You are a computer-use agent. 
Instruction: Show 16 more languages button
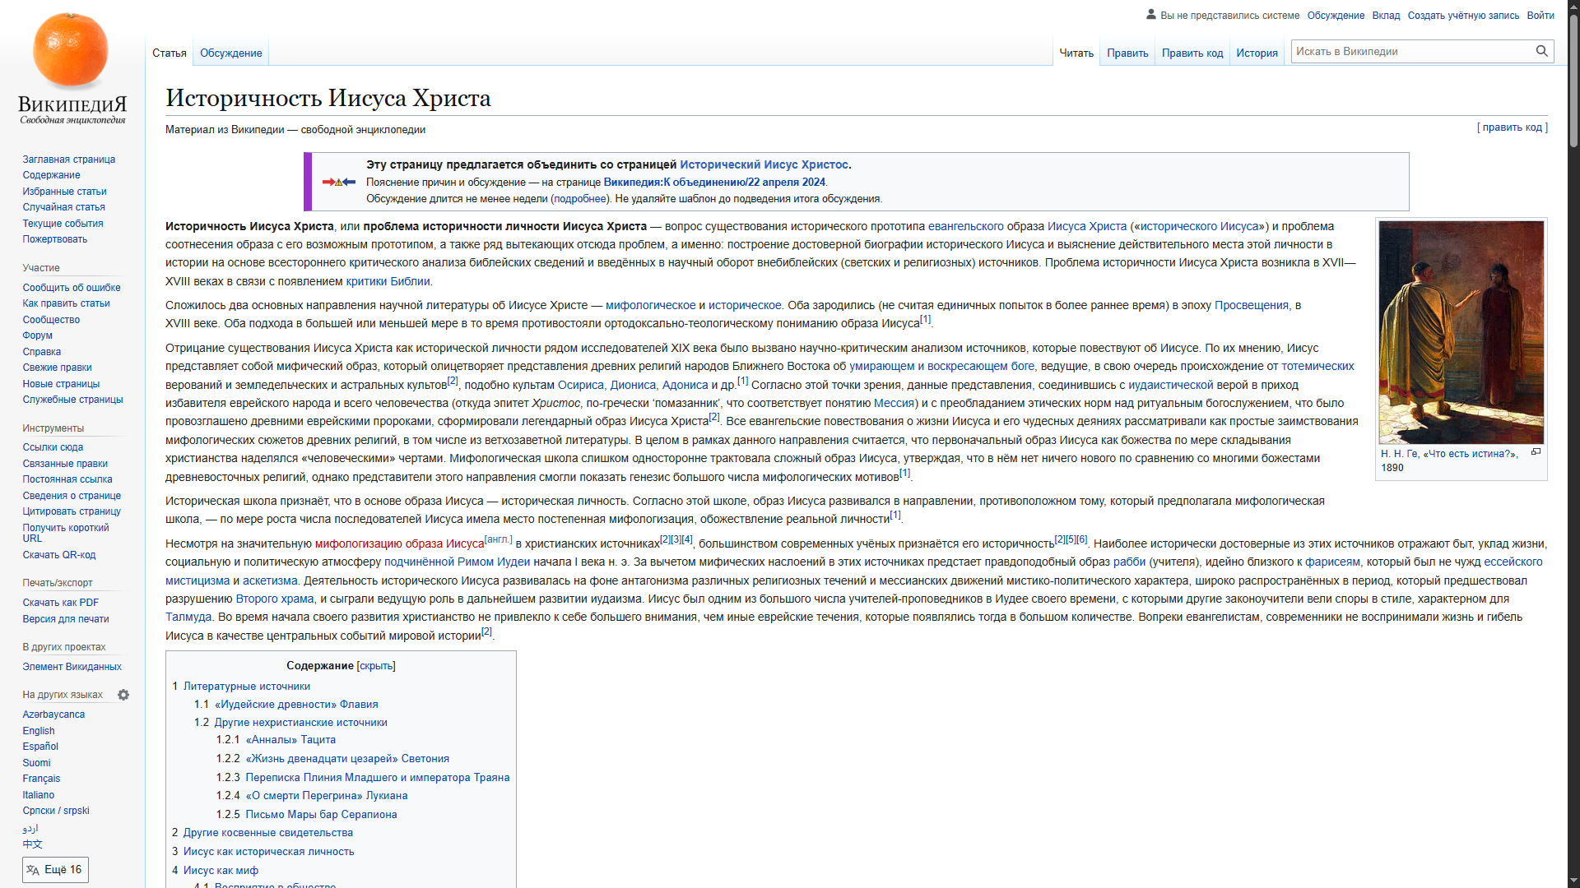coord(55,869)
